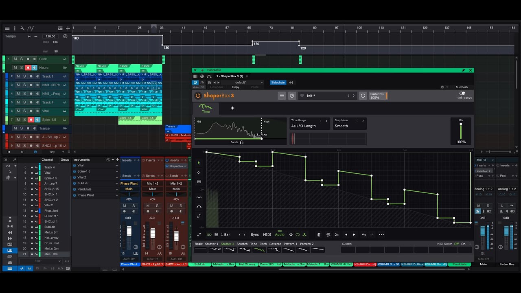The image size is (521, 293).
Task: Click the 2x double waveform button
Action: click(x=337, y=234)
